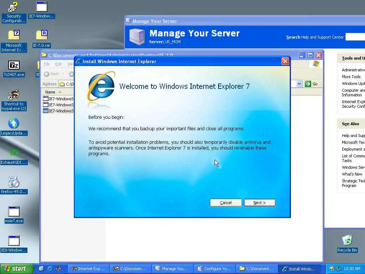365x274 pixels.
Task: Click the first Quick Launch icon
Action: pos(41,269)
